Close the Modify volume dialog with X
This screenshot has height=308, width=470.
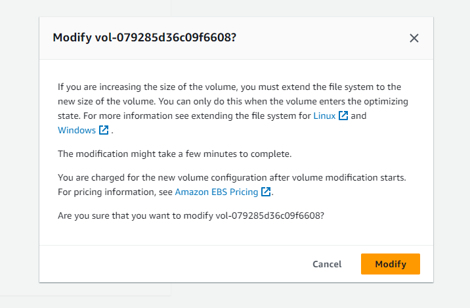pyautogui.click(x=414, y=38)
